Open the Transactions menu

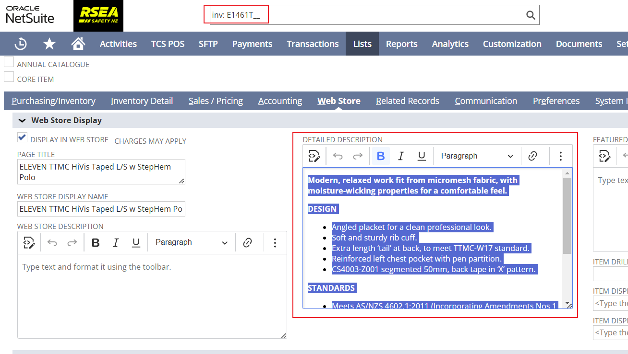pos(313,44)
